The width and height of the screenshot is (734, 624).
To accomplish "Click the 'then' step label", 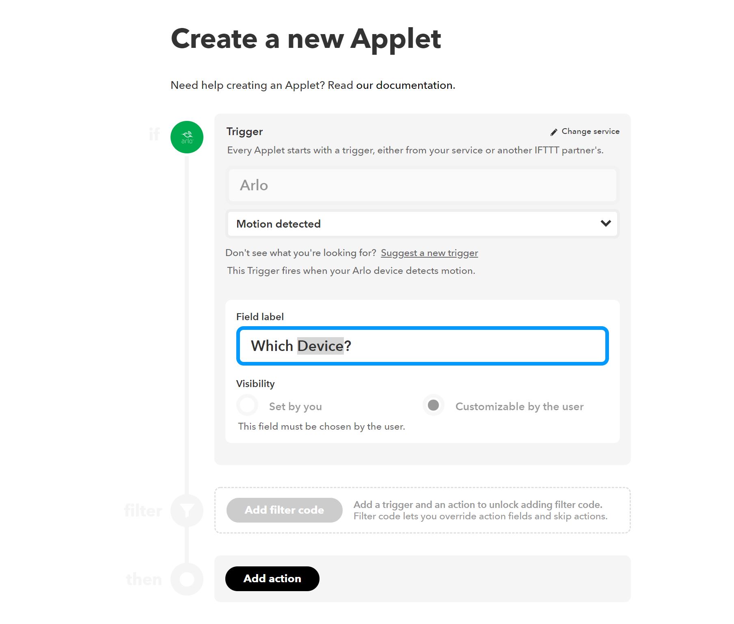I will (144, 579).
